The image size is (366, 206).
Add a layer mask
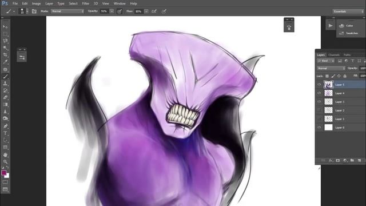[x=338, y=160]
